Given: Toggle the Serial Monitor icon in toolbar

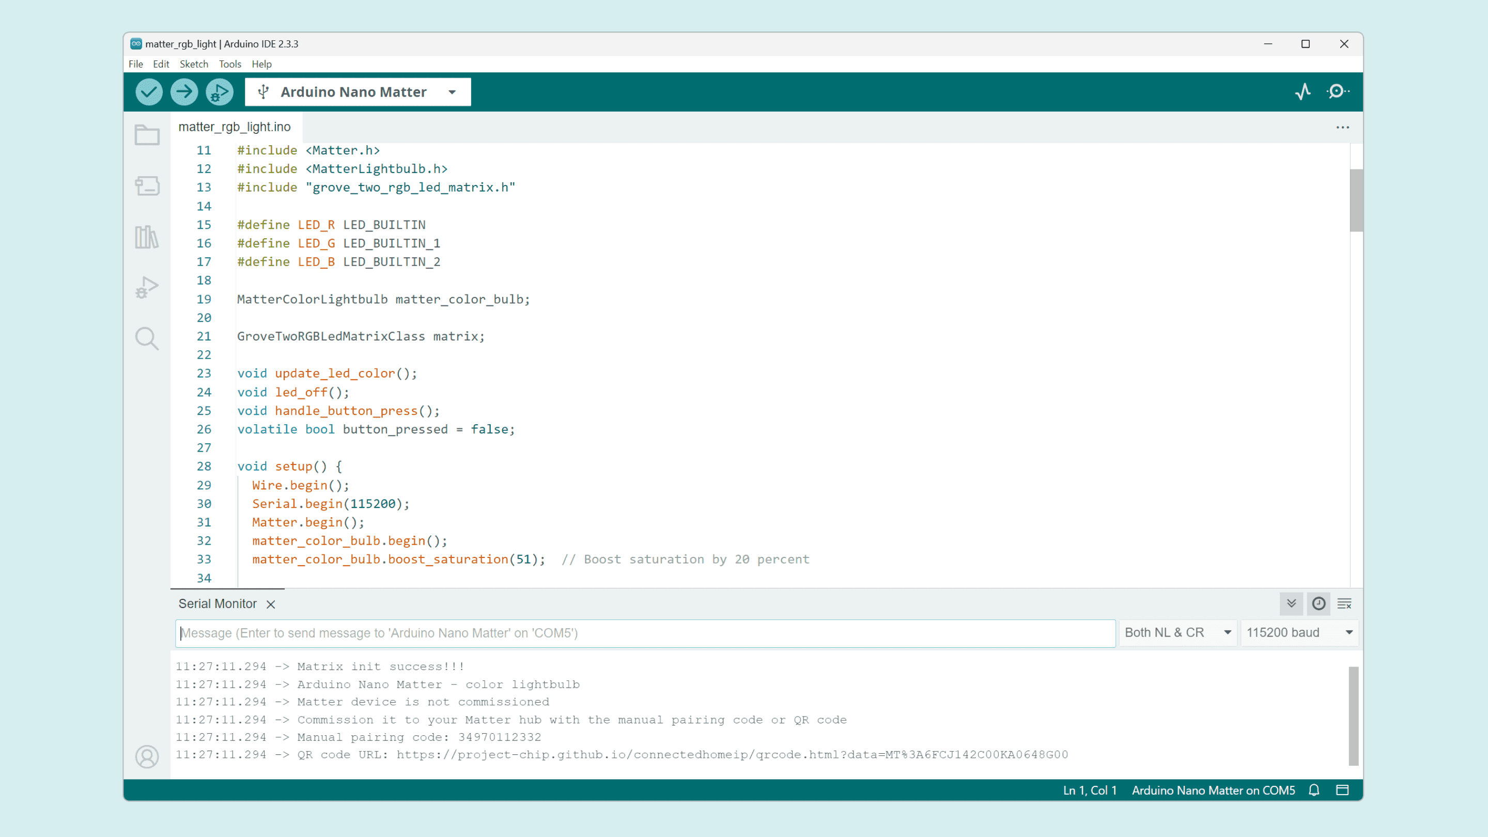Looking at the screenshot, I should [x=1338, y=91].
